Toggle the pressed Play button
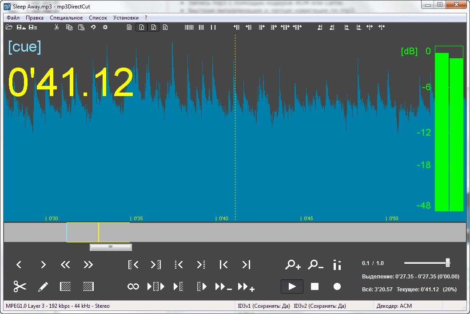The width and height of the screenshot is (470, 314). [x=292, y=286]
